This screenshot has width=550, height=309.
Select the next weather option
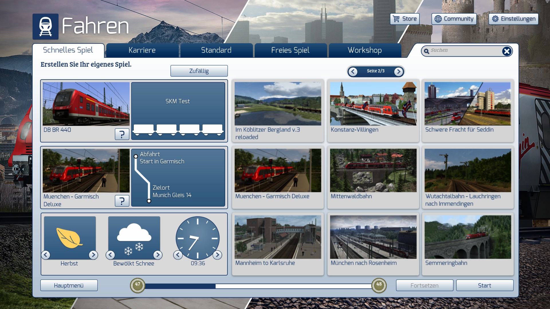coord(158,255)
